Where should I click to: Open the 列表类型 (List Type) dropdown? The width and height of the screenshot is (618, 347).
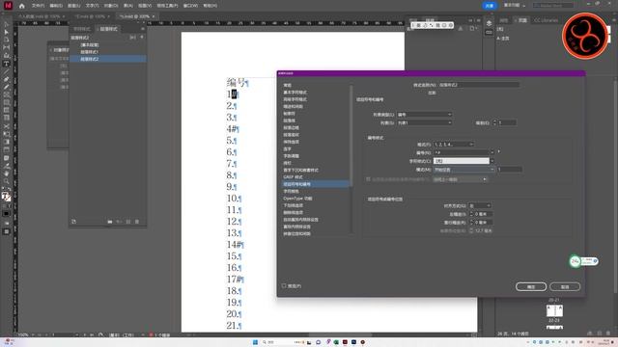pos(424,115)
